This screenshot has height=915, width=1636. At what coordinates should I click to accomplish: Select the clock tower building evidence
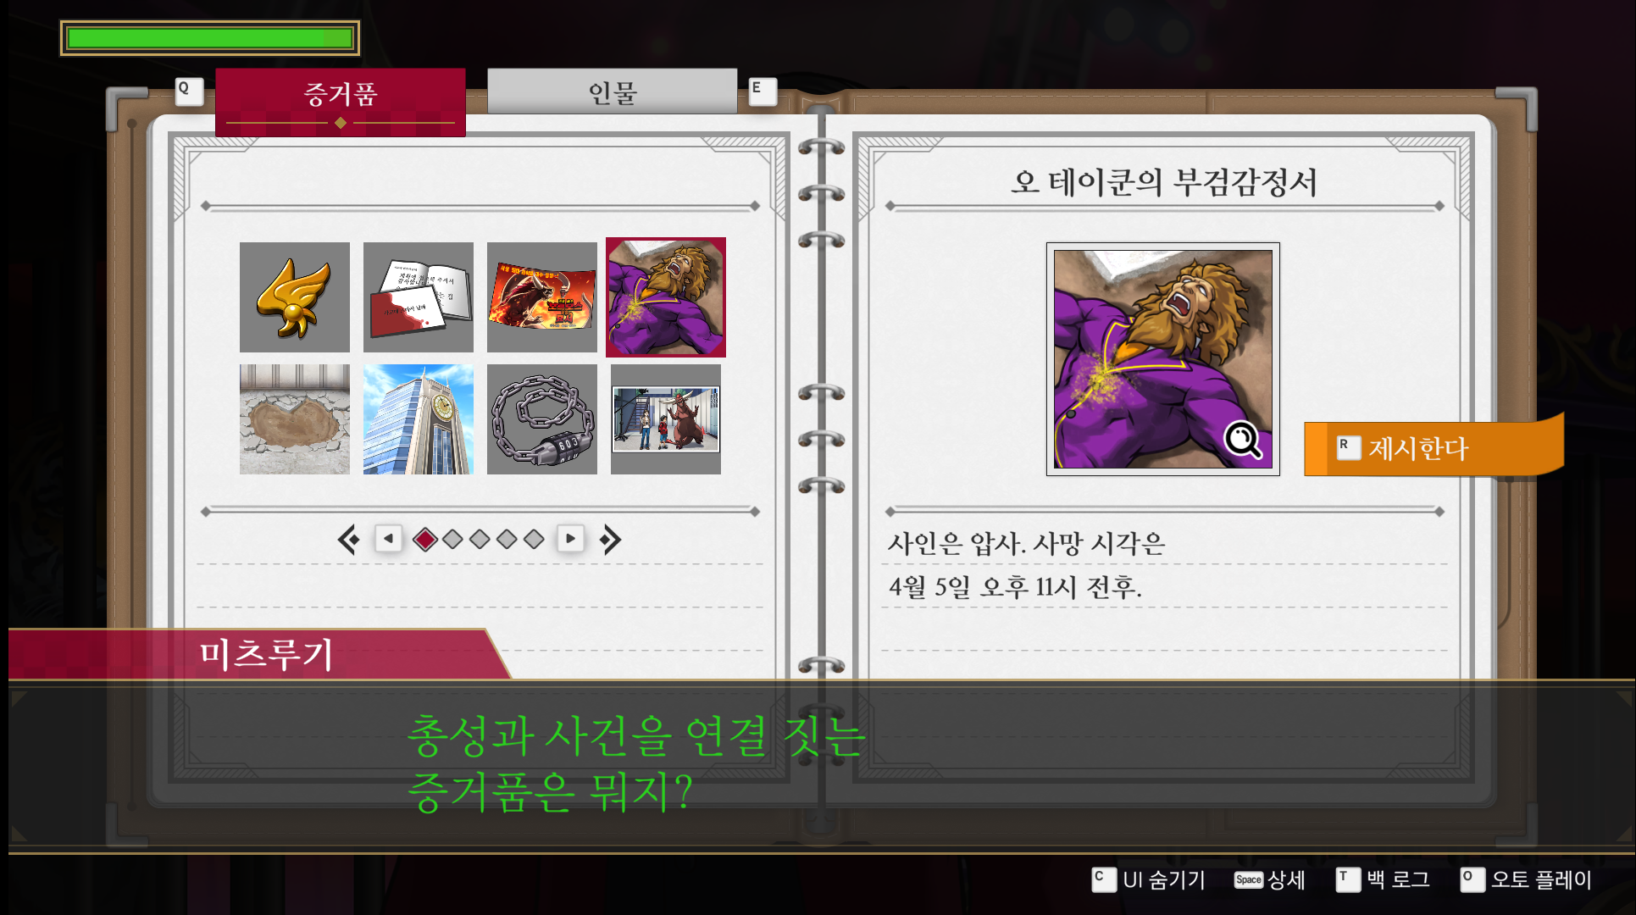(x=418, y=419)
